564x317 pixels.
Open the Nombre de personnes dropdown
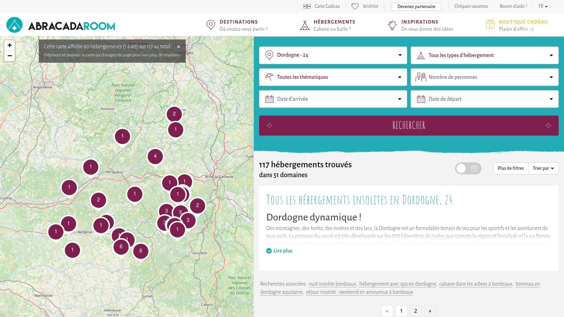484,77
